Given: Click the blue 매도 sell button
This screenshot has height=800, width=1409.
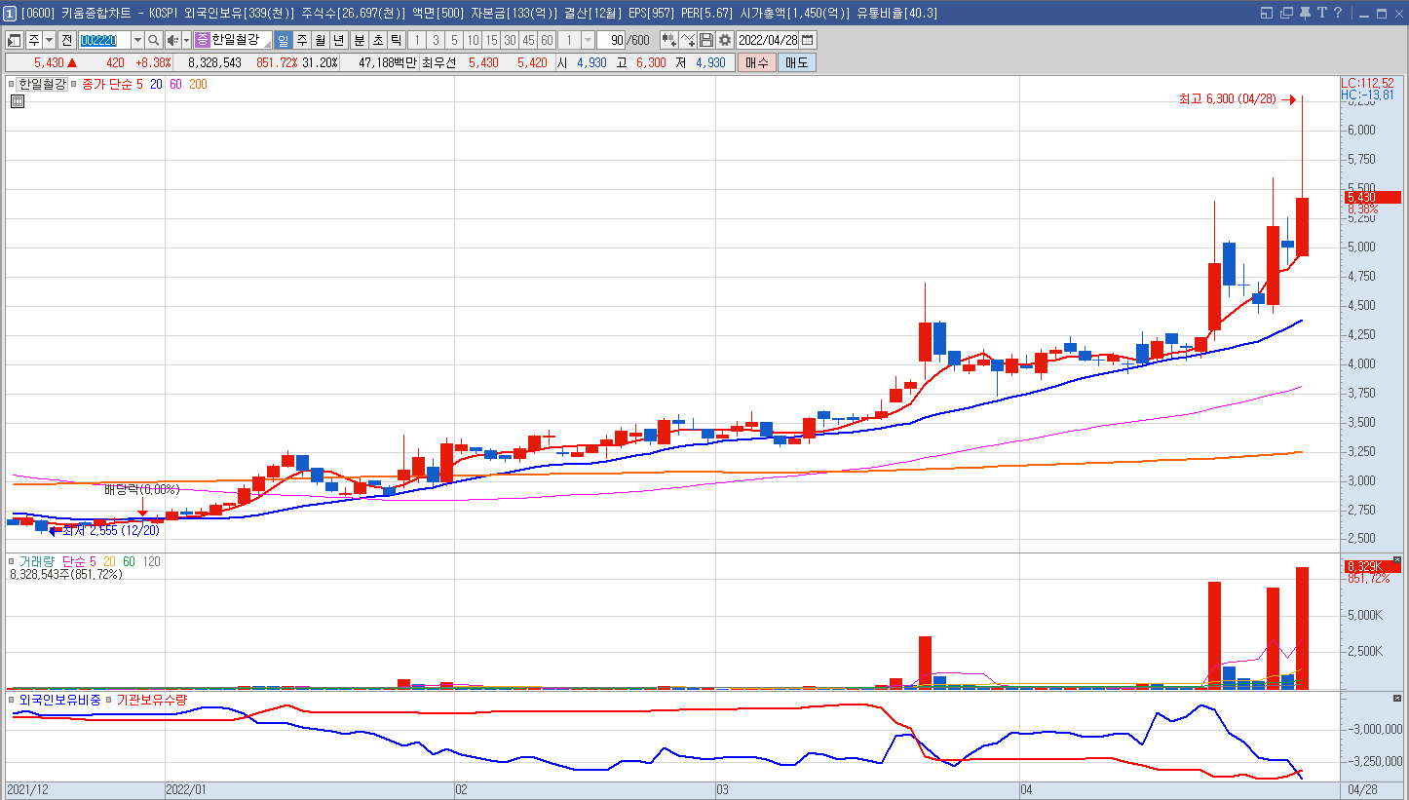Looking at the screenshot, I should (796, 62).
